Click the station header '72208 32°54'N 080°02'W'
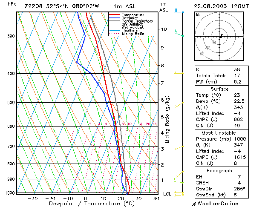 (x=62, y=6)
